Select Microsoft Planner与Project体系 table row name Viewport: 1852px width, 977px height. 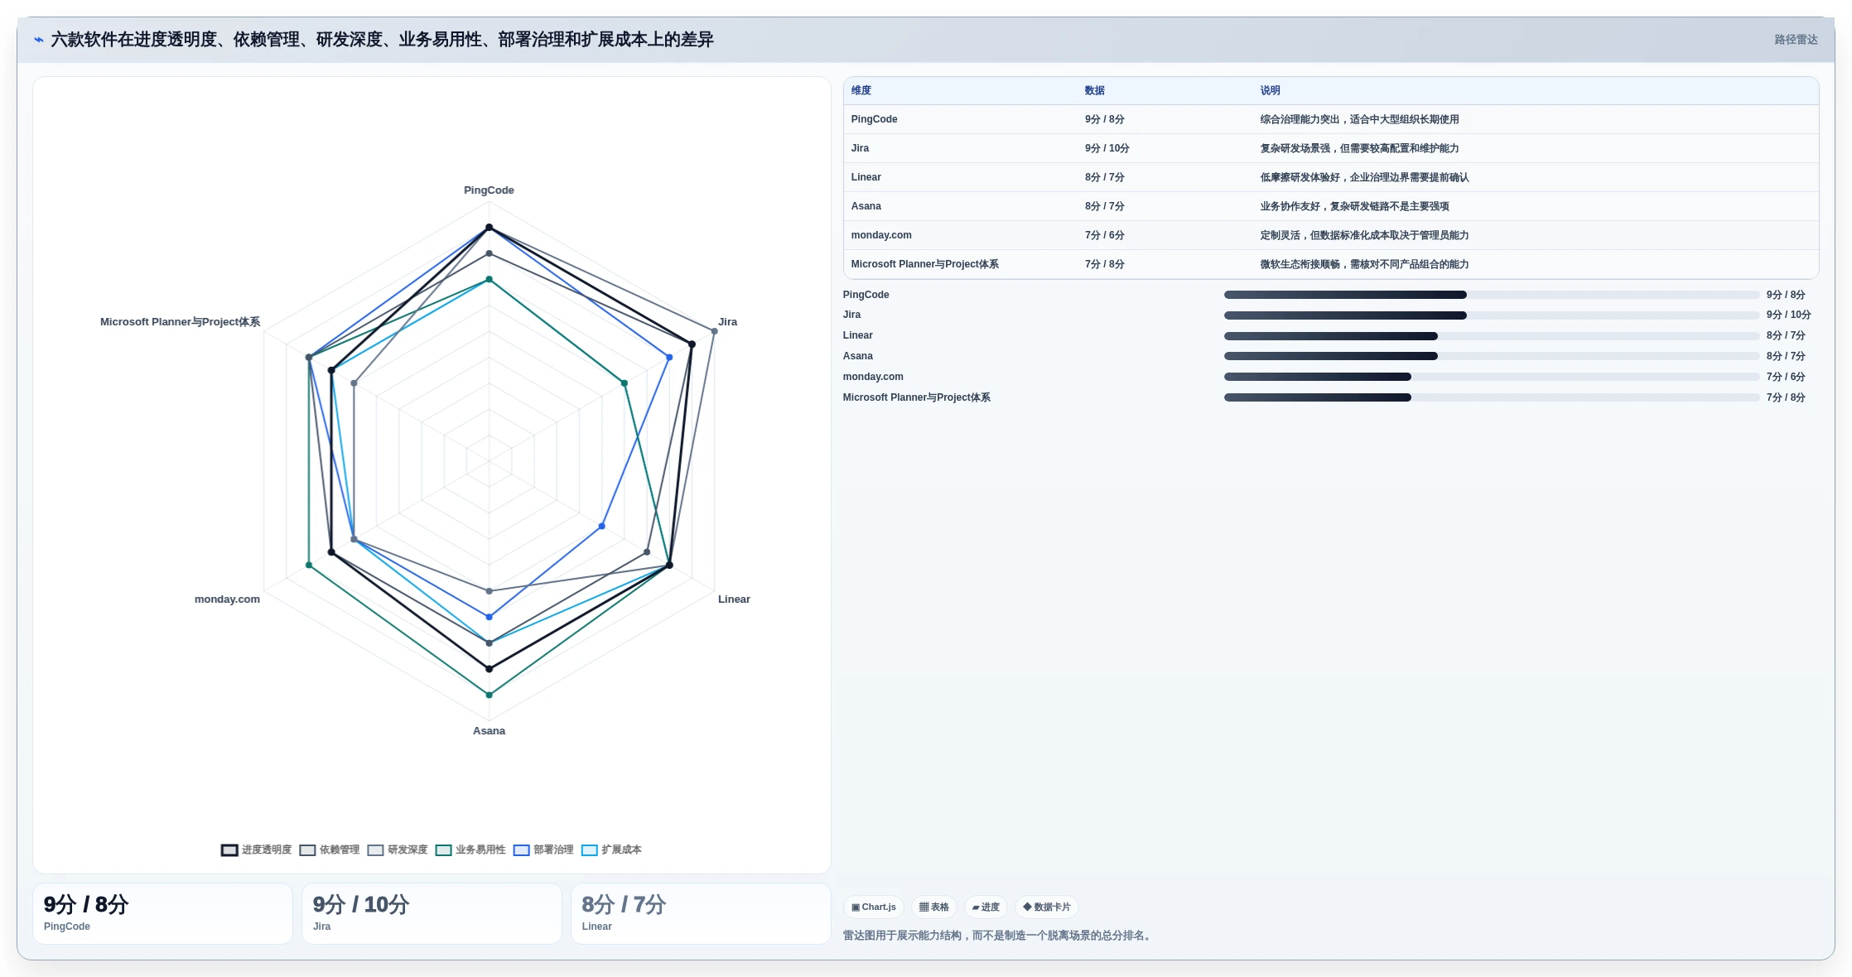coord(924,264)
